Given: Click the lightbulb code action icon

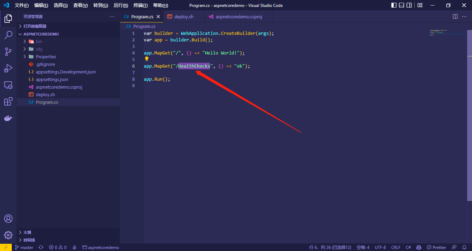Looking at the screenshot, I should click(x=147, y=59).
